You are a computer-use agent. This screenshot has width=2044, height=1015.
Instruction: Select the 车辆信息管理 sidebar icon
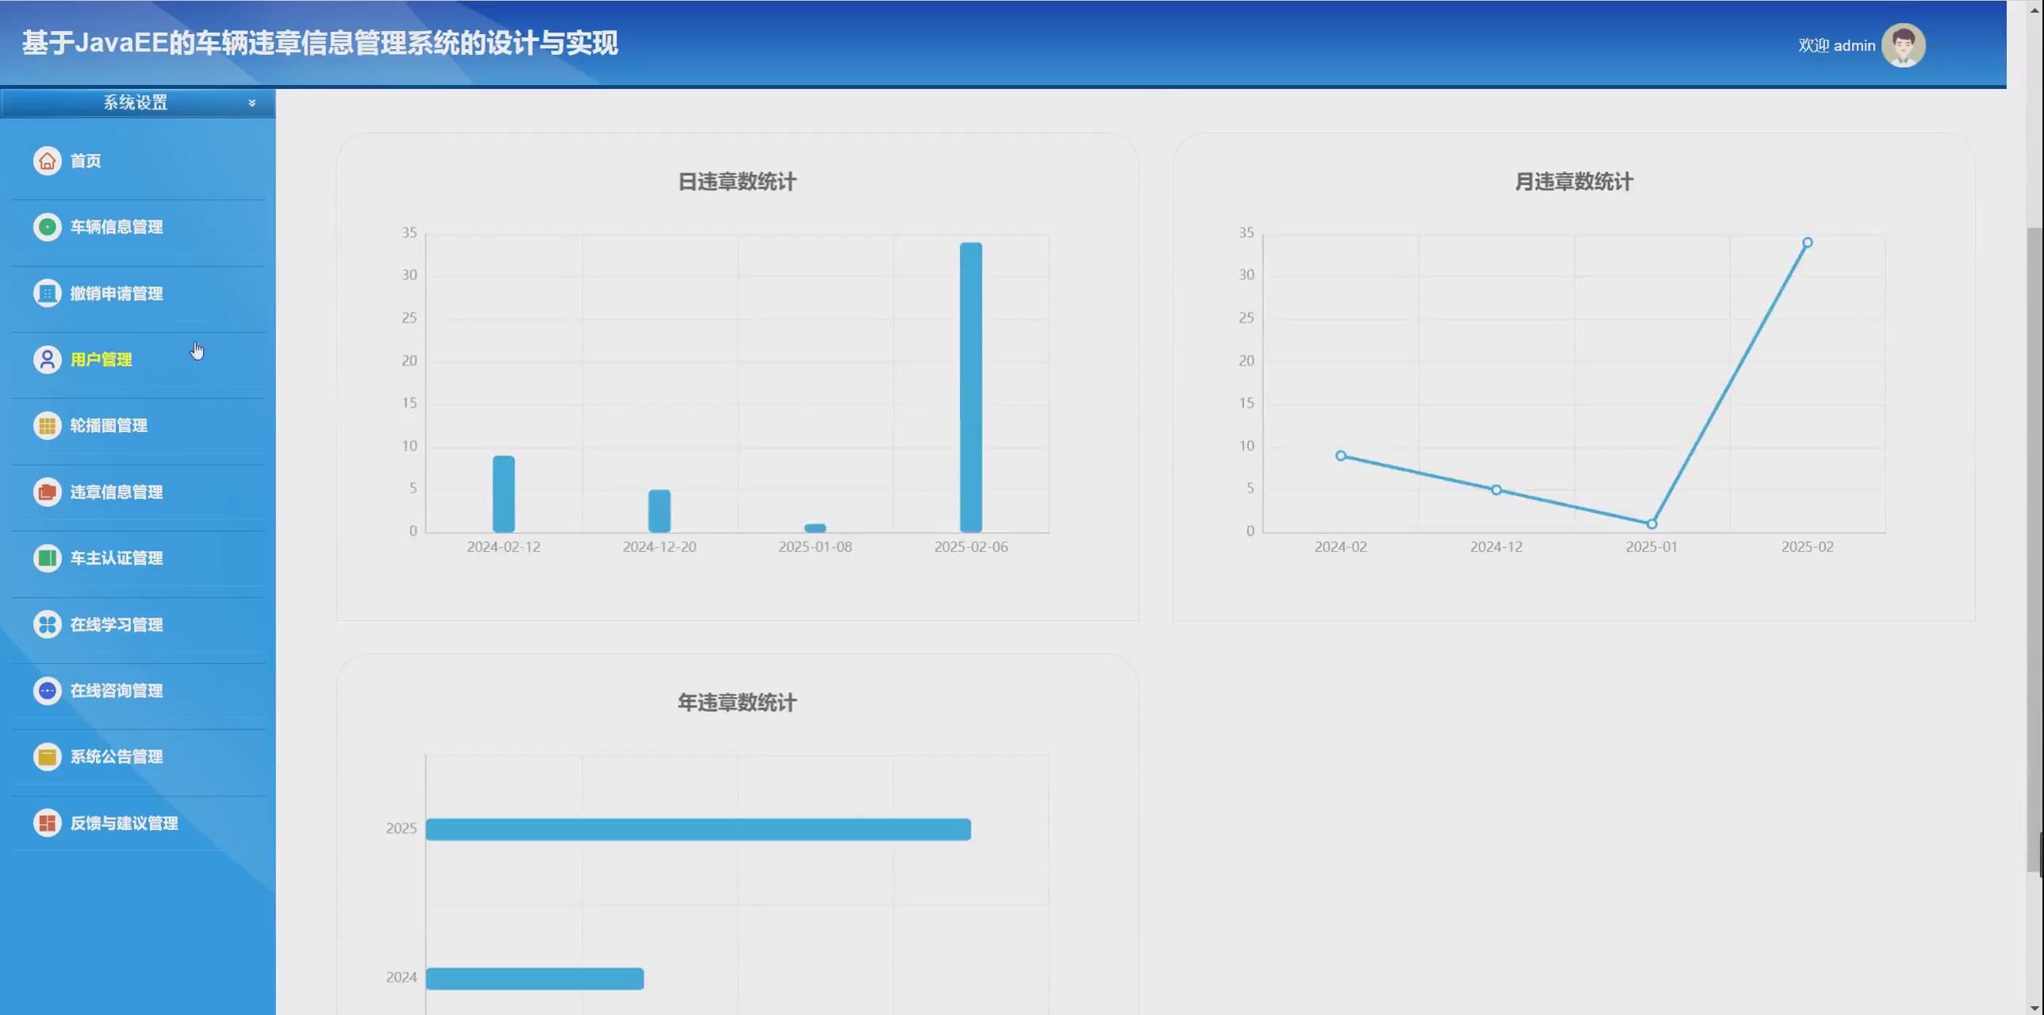click(47, 227)
